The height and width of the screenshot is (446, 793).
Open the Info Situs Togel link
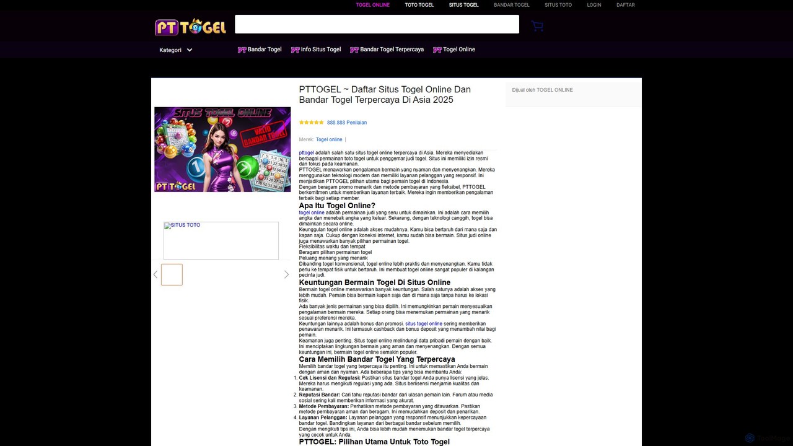click(316, 50)
